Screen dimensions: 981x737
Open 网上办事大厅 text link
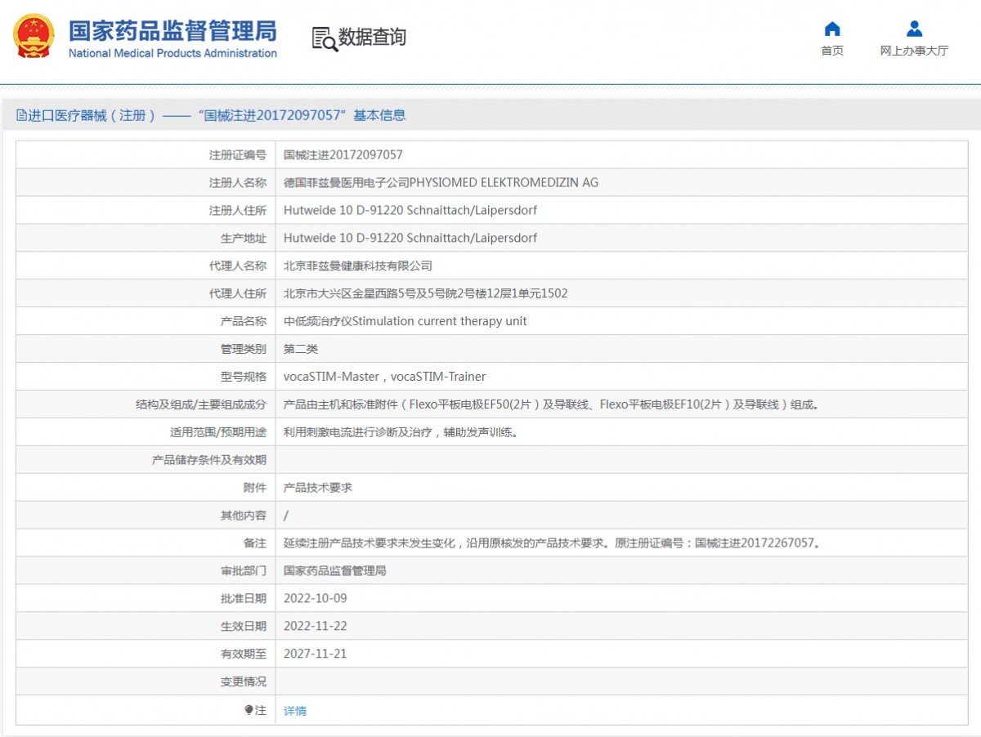(x=914, y=51)
